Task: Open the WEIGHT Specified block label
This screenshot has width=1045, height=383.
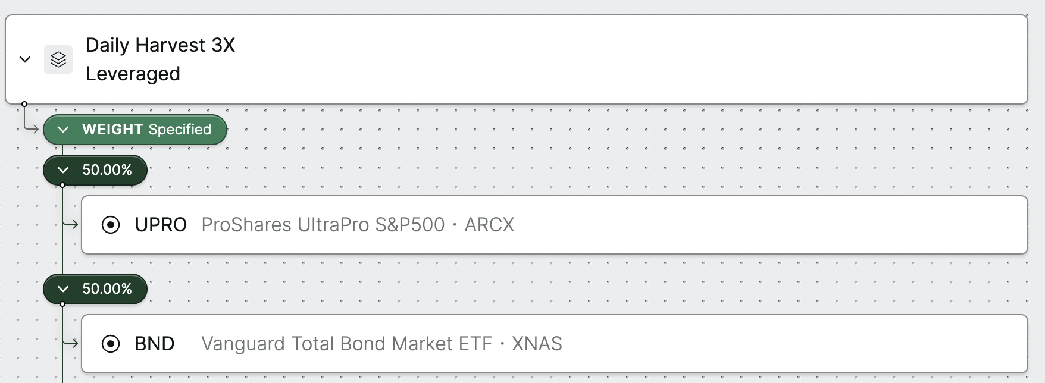Action: (146, 130)
